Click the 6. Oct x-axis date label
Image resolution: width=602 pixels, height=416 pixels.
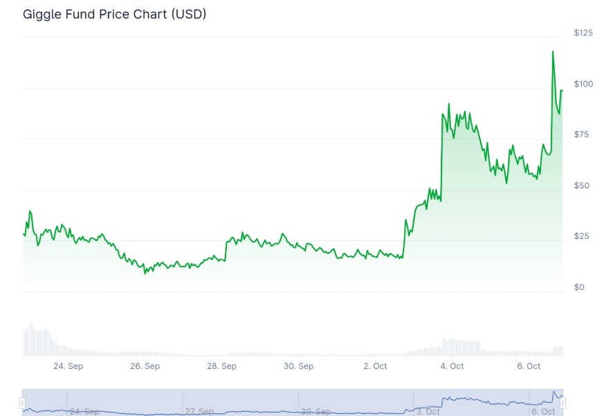tap(529, 366)
